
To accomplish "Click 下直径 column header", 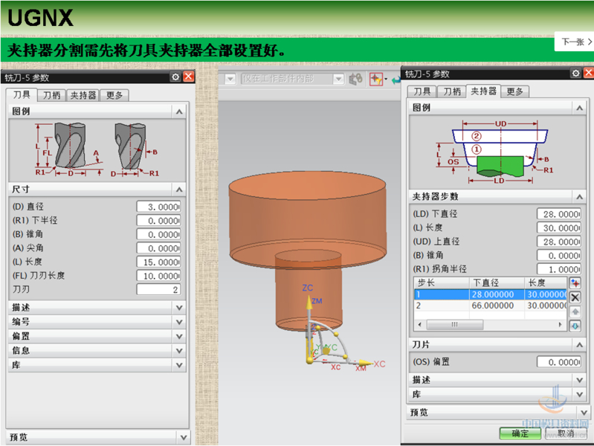I will 497,282.
